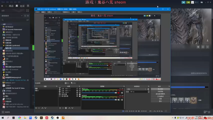The width and height of the screenshot is (213, 120).
Task: Click the green friends icon in Steam header
Action: [x=188, y=2]
